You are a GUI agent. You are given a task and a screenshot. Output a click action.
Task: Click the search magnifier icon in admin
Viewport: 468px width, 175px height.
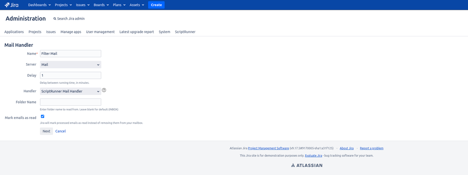coord(54,19)
